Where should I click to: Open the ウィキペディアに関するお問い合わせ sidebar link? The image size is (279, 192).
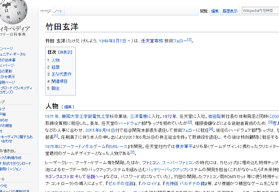[x=16, y=139]
